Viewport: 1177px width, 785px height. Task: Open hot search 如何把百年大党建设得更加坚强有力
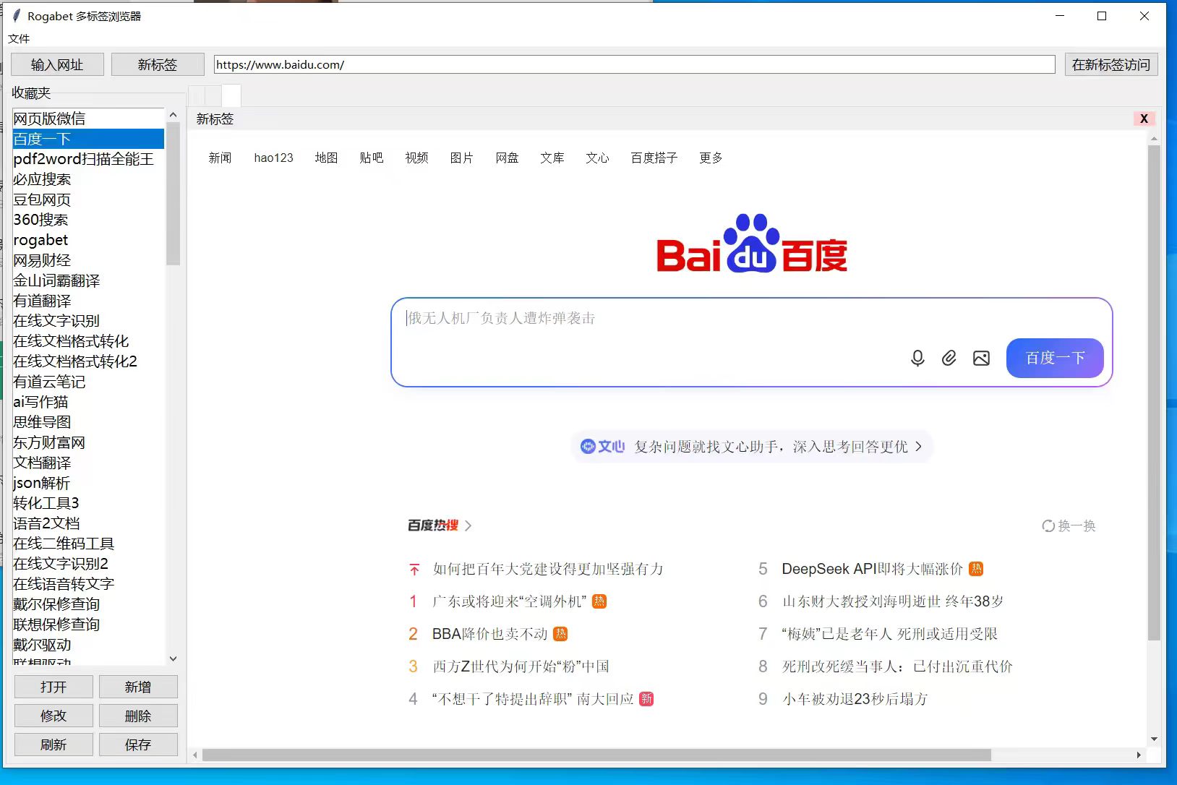click(548, 569)
